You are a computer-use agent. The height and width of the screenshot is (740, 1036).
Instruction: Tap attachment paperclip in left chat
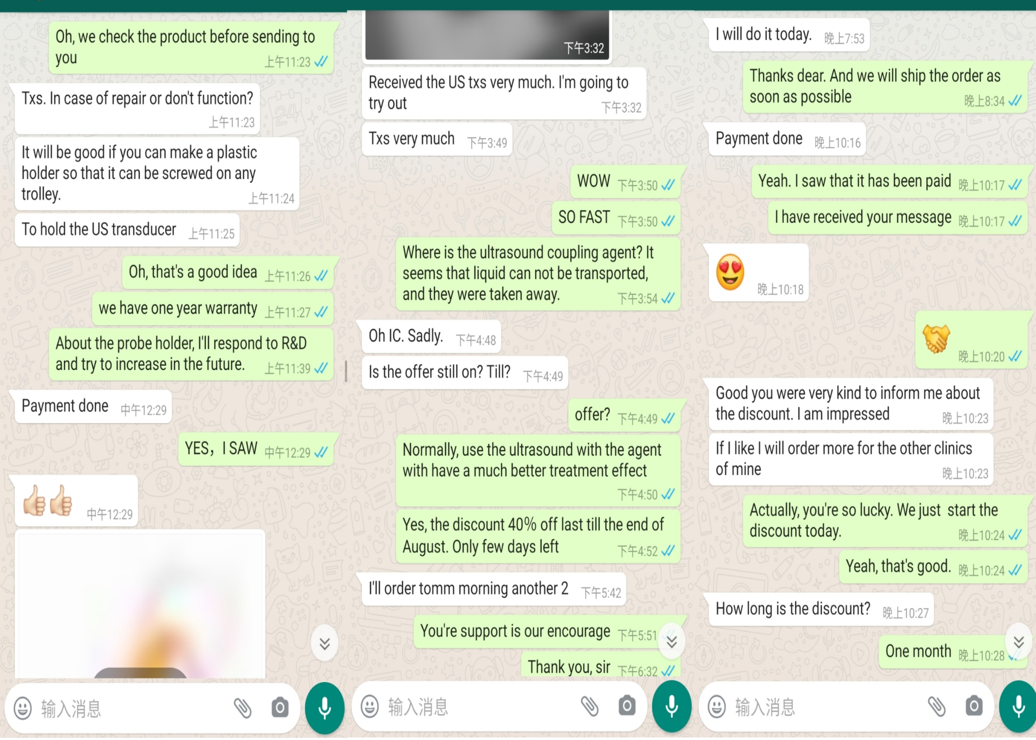click(x=242, y=708)
